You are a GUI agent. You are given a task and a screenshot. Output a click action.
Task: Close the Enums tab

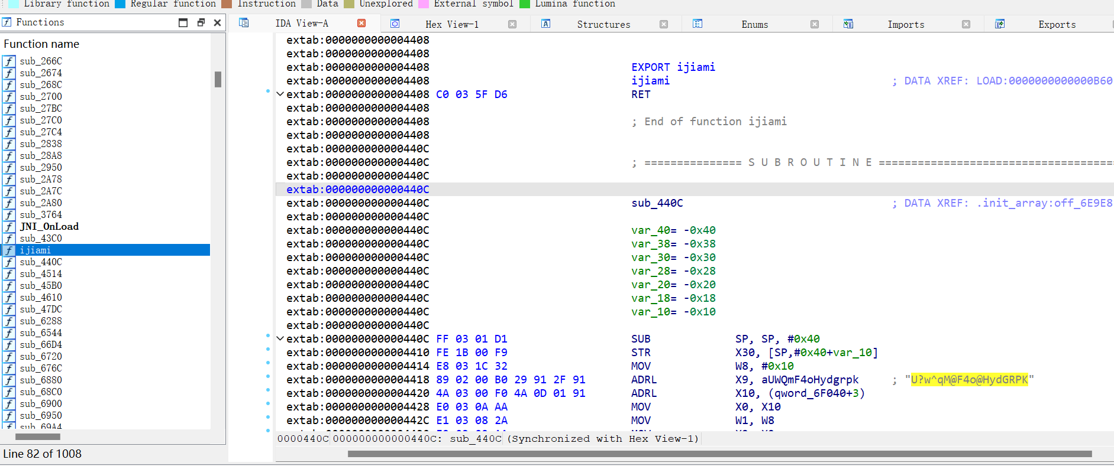click(x=815, y=24)
